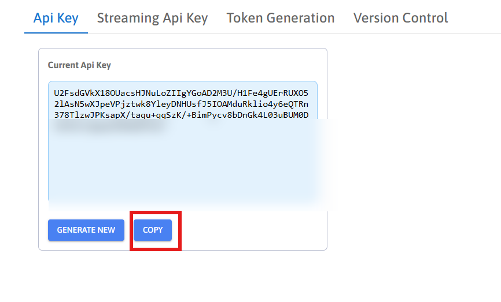Click the card's blank space right of Copy
This screenshot has height=302, width=501.
pyautogui.click(x=255, y=230)
